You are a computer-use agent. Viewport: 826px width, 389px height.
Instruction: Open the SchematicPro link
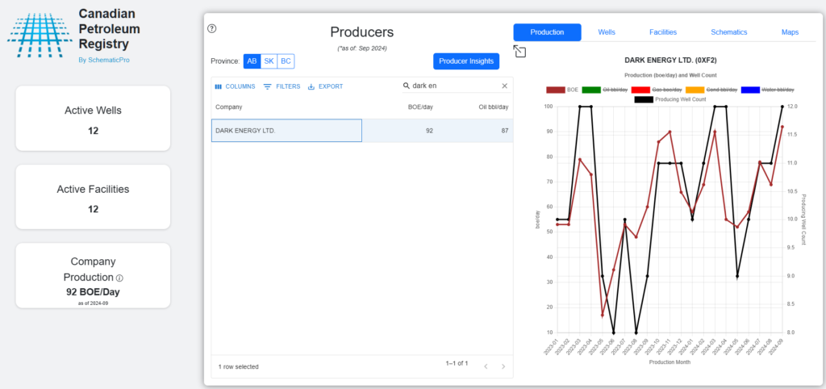pyautogui.click(x=102, y=61)
